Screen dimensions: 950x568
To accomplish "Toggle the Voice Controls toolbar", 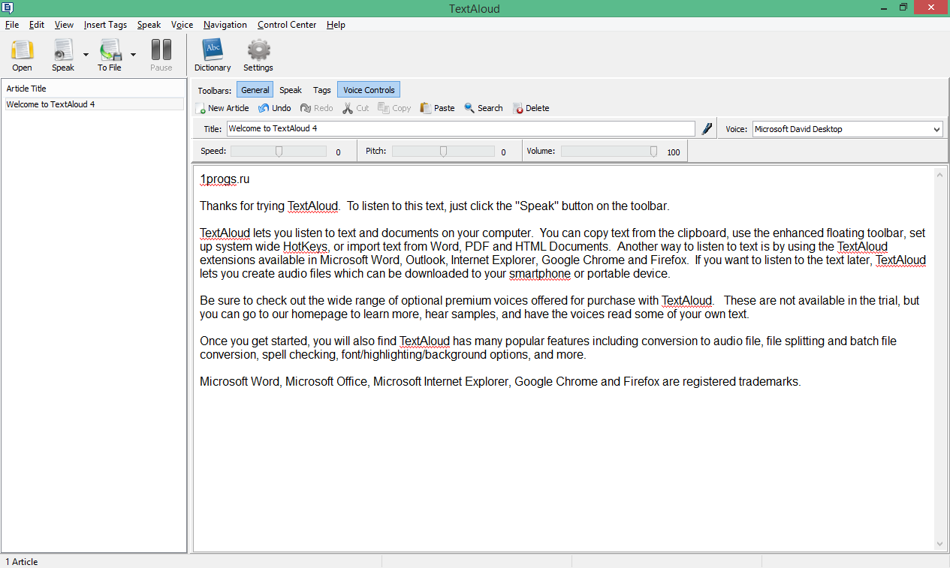I will click(369, 90).
